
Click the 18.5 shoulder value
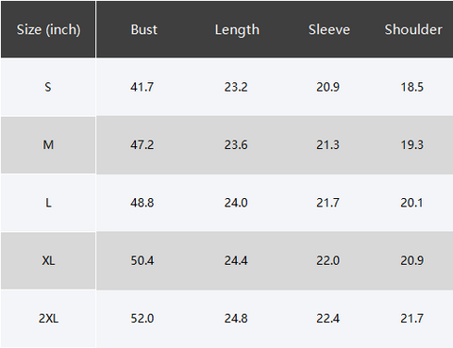click(411, 87)
